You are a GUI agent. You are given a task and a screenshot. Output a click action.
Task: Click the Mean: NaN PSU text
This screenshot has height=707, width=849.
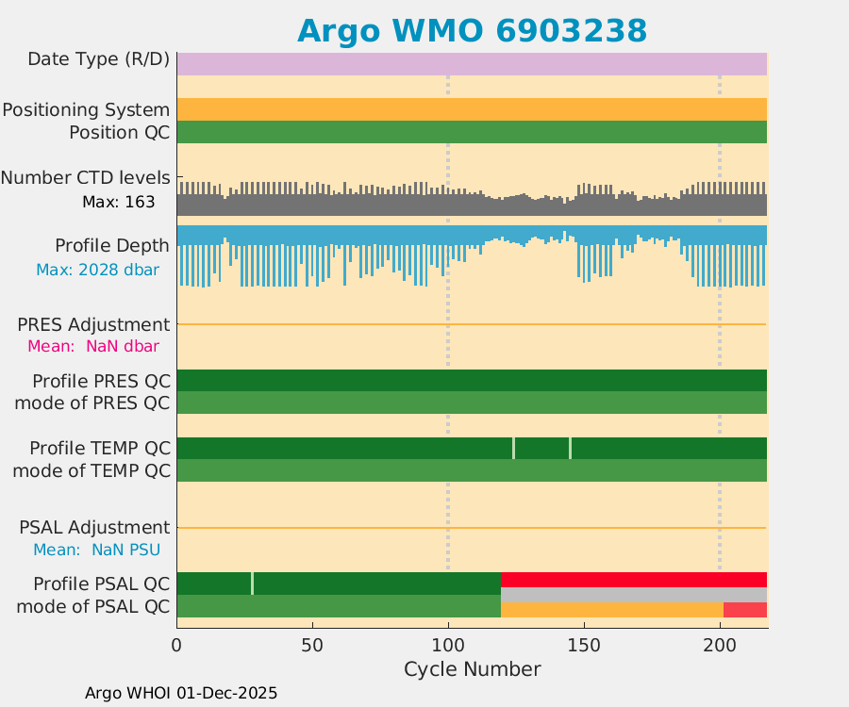pos(96,550)
